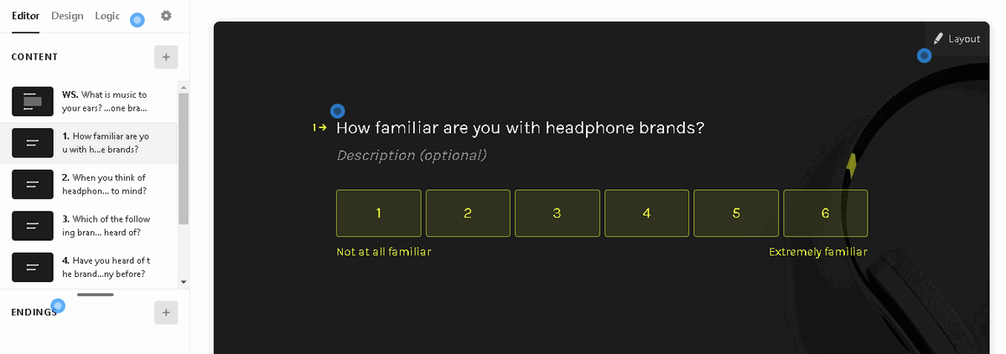Select rating option 1
The height and width of the screenshot is (354, 1006).
[x=378, y=213]
